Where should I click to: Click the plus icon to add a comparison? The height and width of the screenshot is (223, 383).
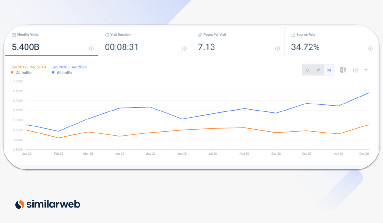point(366,70)
